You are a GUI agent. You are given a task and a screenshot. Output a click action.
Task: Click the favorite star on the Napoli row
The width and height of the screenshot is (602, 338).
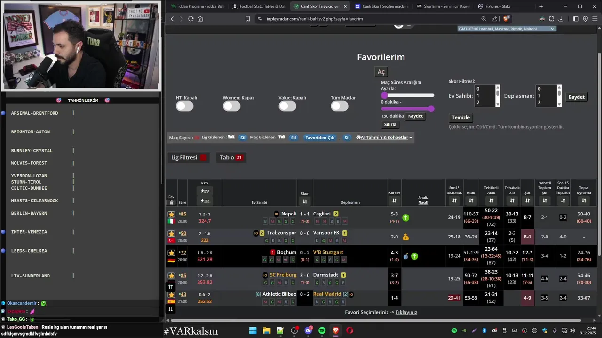point(172,214)
